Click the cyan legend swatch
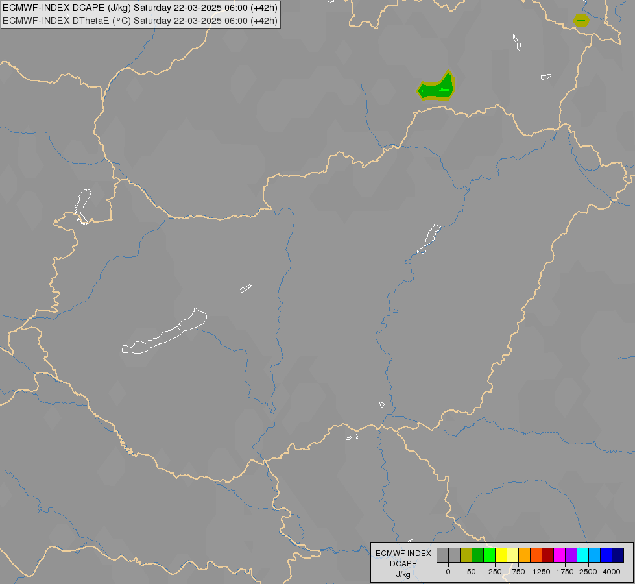Image resolution: width=635 pixels, height=584 pixels. click(583, 555)
